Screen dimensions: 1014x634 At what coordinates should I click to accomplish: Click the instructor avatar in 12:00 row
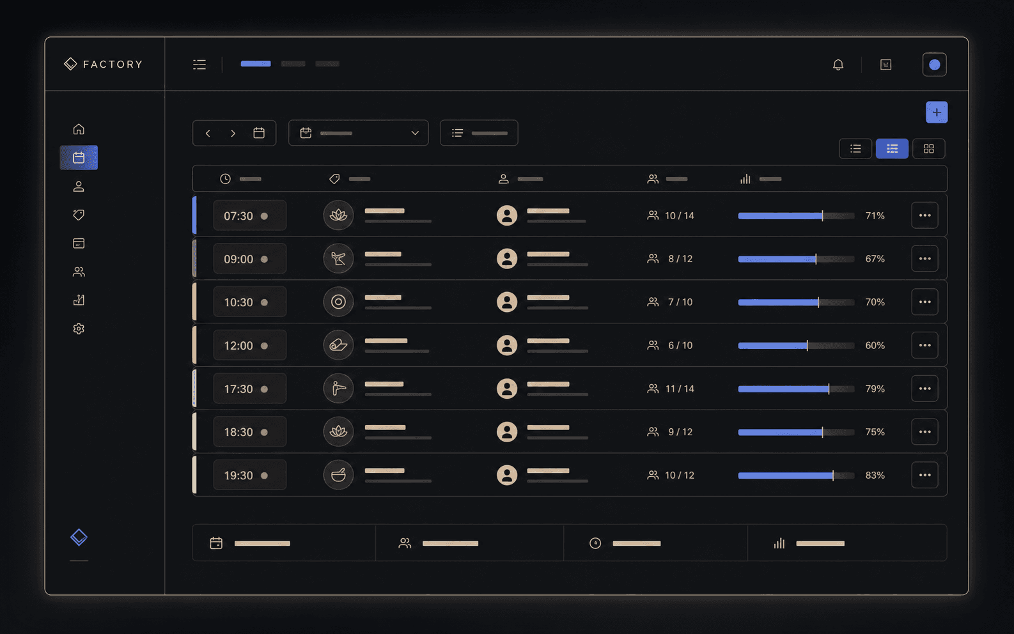(x=507, y=345)
